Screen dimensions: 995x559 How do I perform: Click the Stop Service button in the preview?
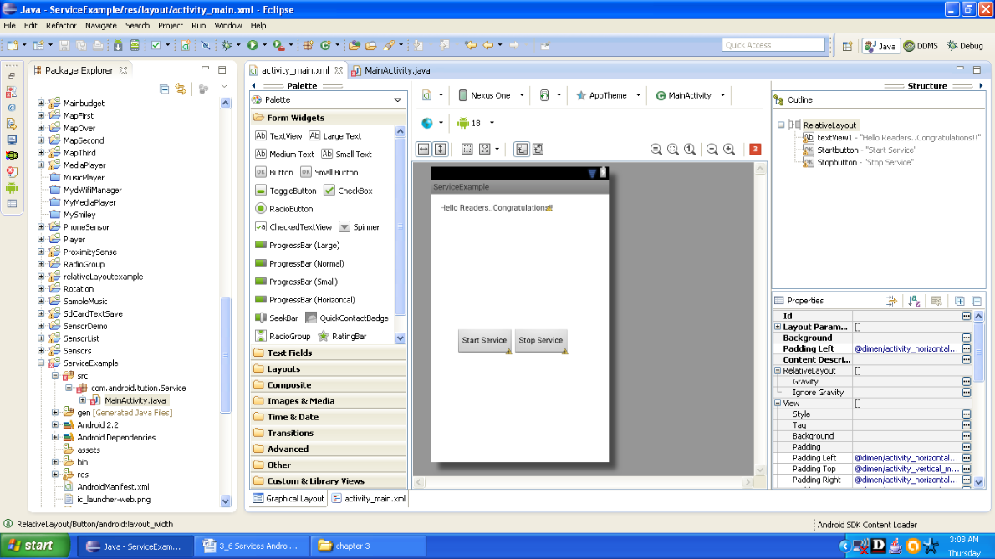click(540, 340)
